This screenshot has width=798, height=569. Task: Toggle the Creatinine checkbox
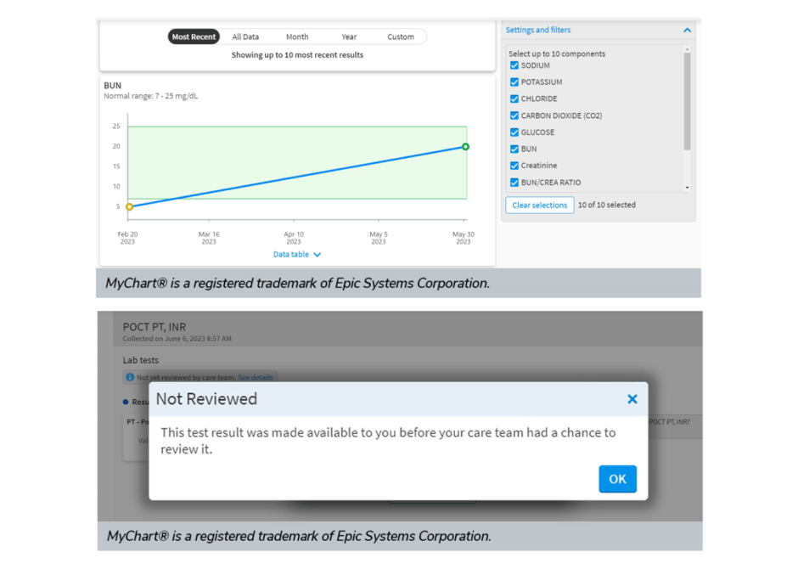(x=514, y=166)
